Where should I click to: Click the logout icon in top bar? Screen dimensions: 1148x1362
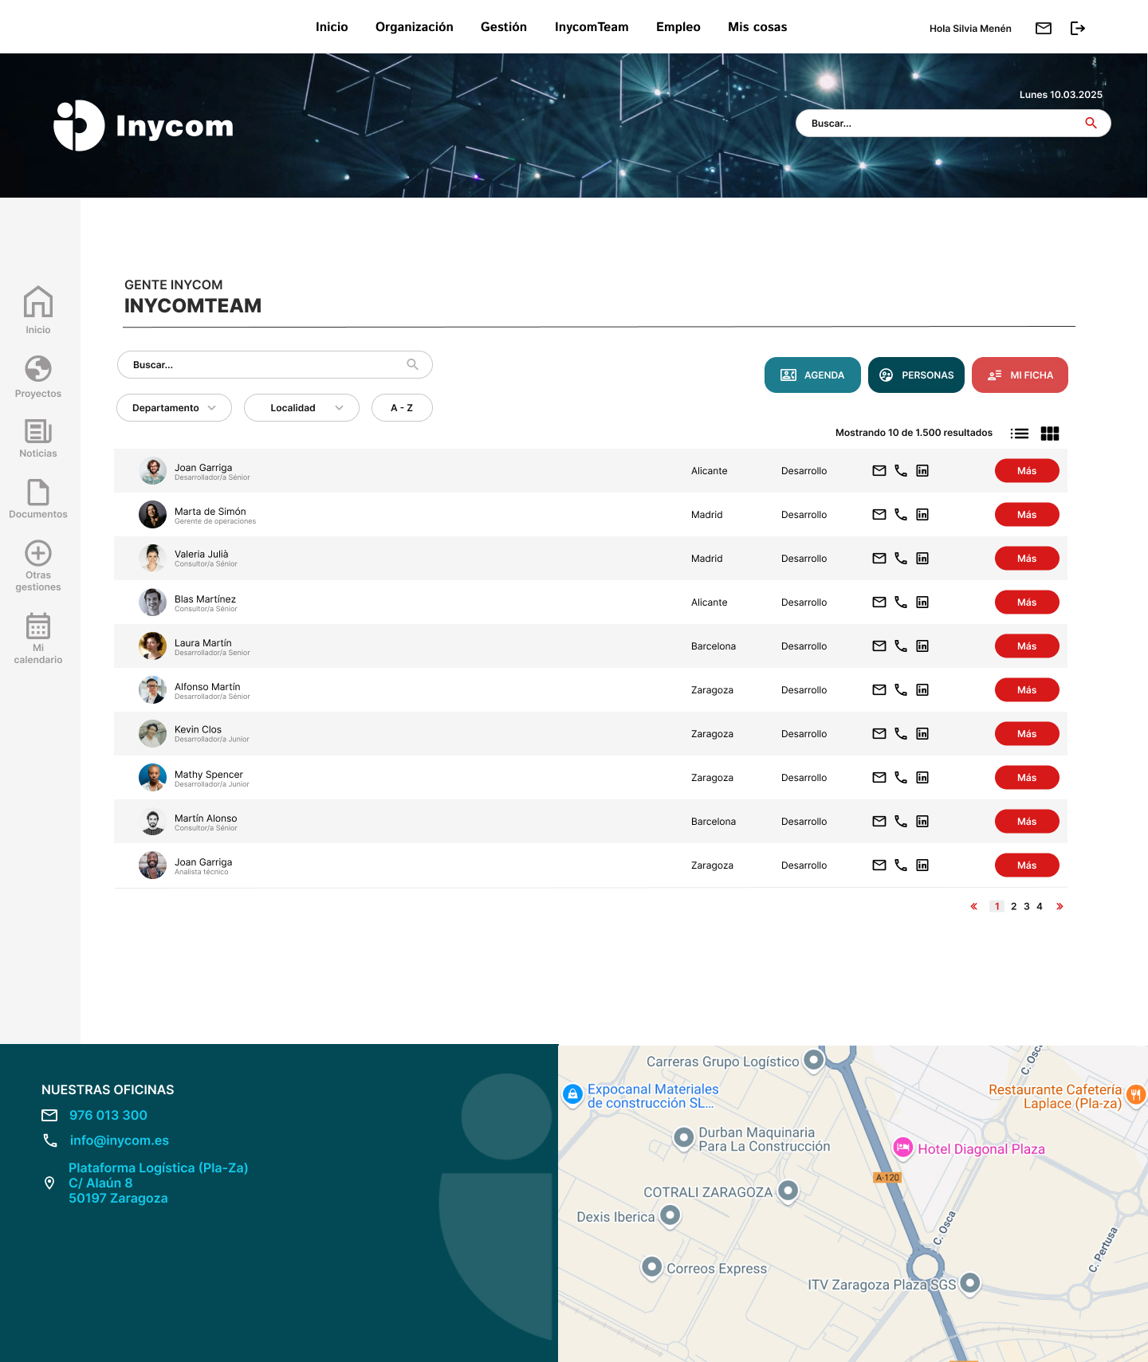(x=1078, y=28)
